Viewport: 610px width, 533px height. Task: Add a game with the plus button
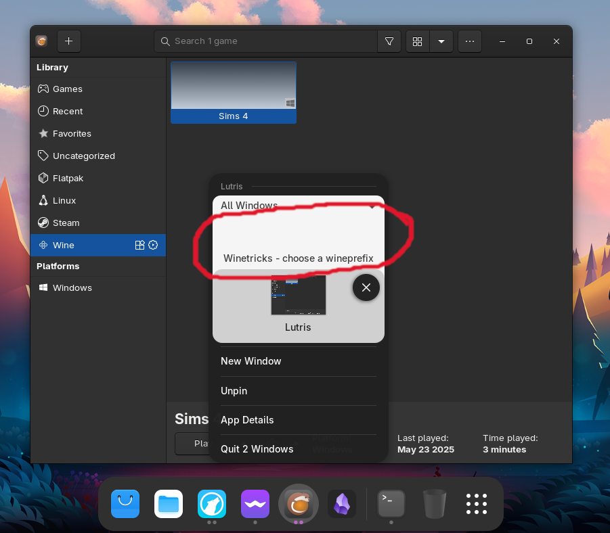click(69, 41)
